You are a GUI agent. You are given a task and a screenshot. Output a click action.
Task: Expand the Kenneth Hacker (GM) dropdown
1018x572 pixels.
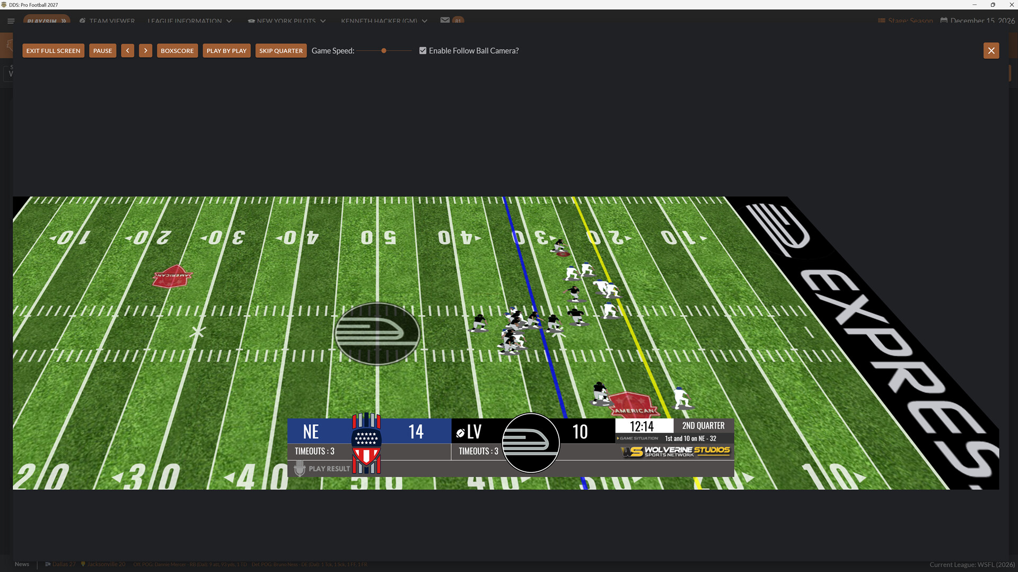point(384,21)
